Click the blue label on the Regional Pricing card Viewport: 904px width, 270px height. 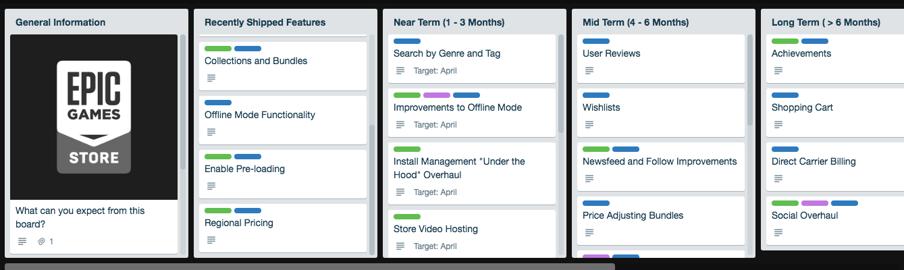248,211
